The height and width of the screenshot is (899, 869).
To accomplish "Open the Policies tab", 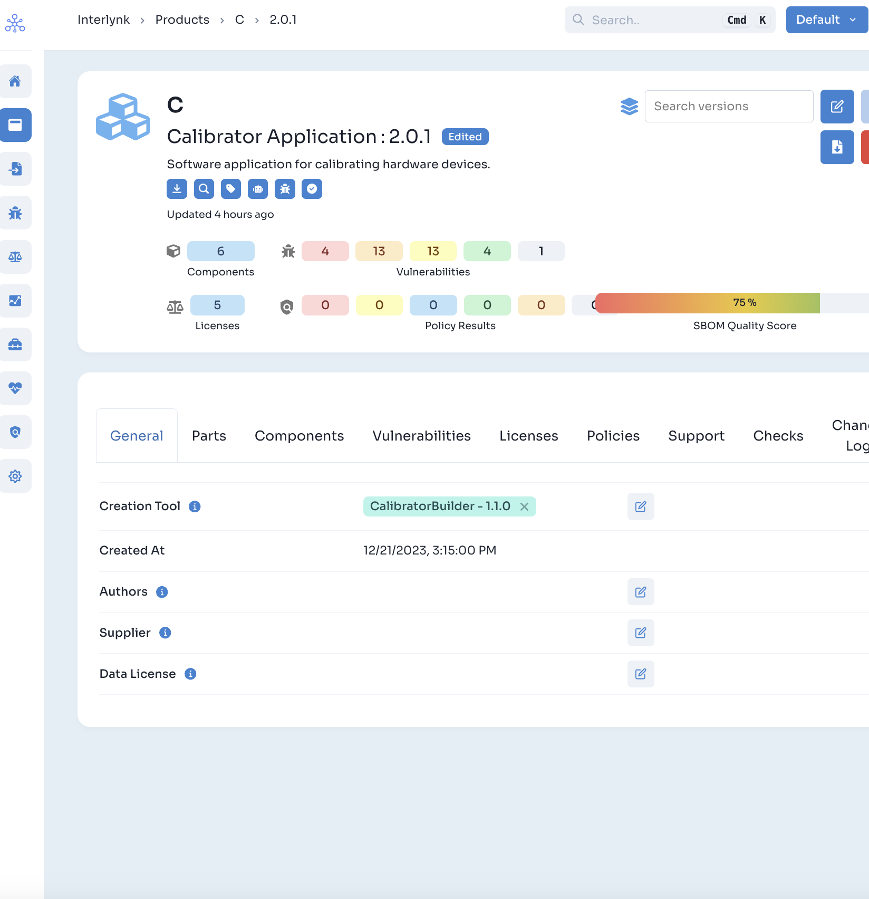I will tap(613, 436).
